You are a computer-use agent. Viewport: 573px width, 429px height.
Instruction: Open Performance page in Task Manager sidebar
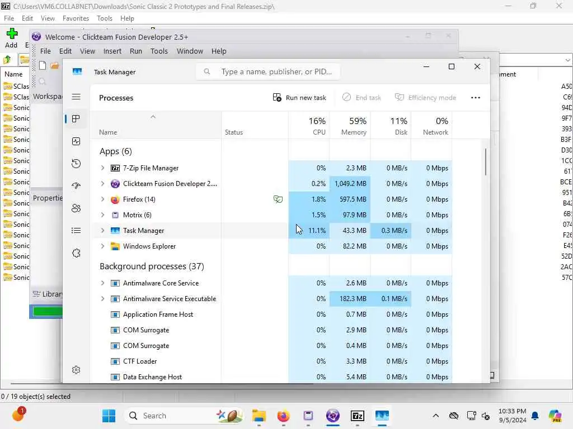tap(76, 141)
